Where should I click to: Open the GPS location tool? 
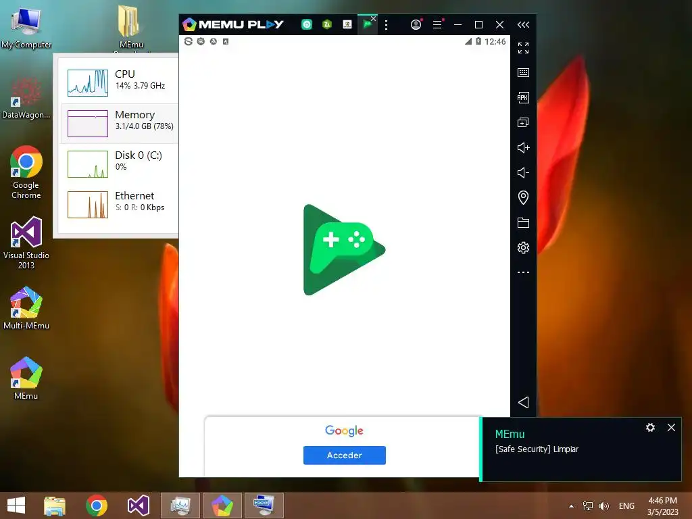(x=524, y=197)
